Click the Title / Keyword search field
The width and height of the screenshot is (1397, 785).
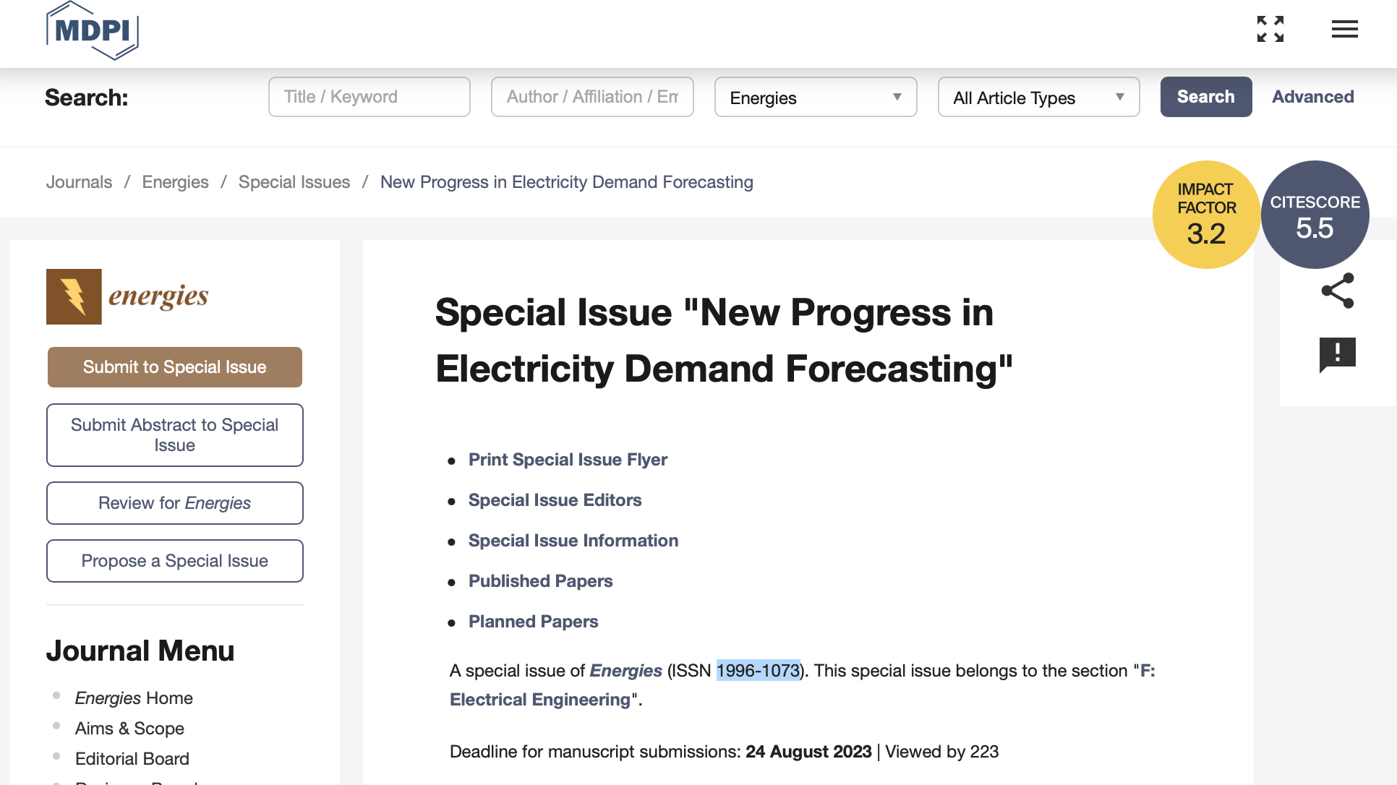(369, 97)
